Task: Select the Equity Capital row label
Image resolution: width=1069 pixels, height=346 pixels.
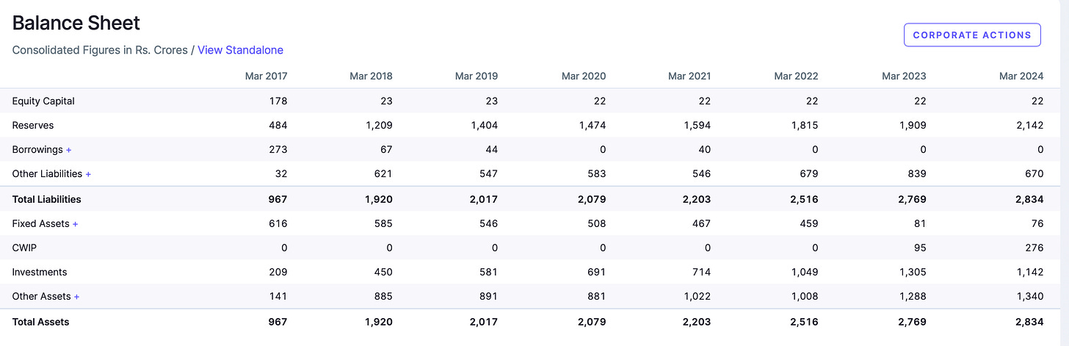Action: [43, 101]
